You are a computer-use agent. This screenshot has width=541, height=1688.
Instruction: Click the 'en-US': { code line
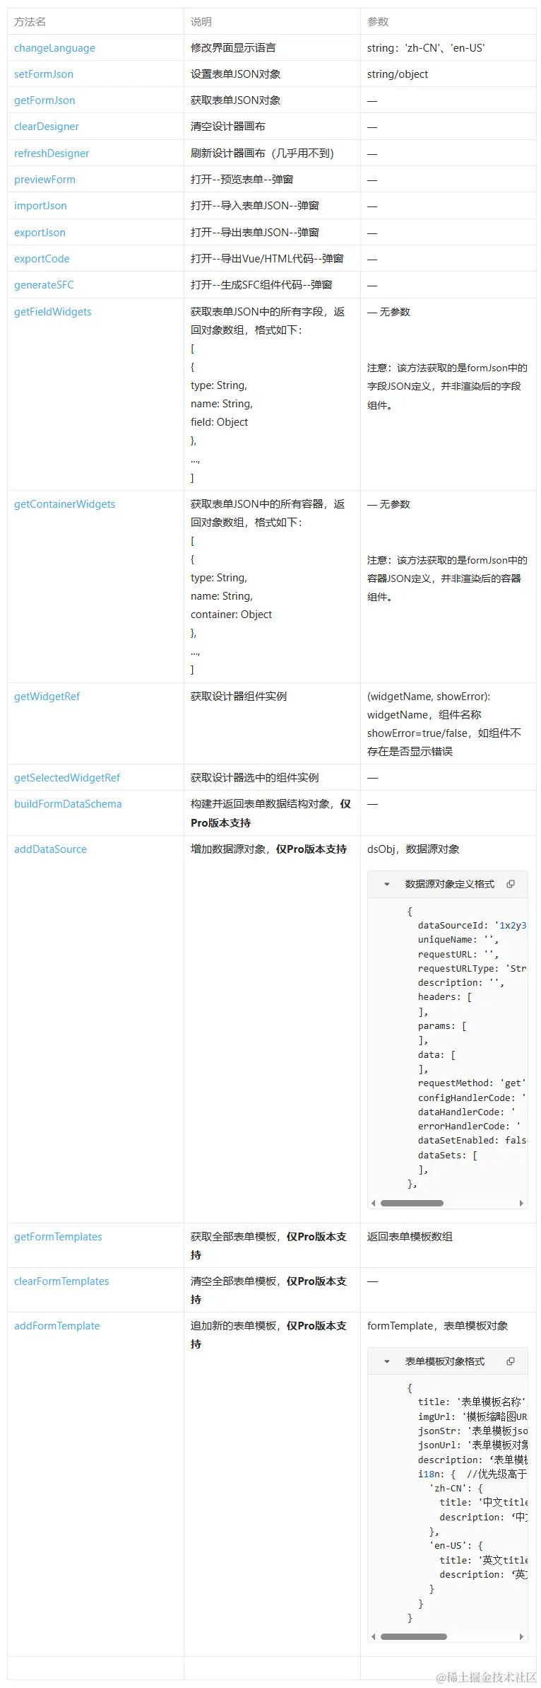tap(456, 1546)
